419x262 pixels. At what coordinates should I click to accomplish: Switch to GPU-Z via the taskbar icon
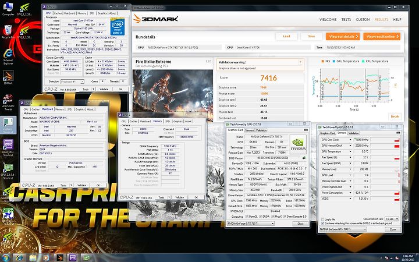click(86, 258)
